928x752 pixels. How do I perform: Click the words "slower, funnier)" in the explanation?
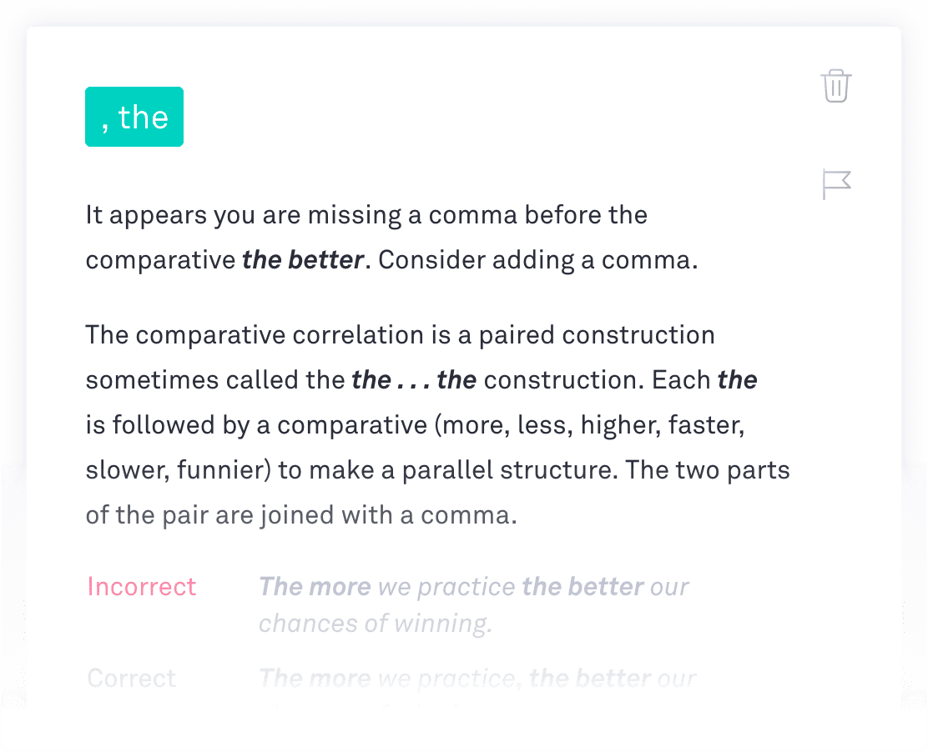(x=178, y=470)
